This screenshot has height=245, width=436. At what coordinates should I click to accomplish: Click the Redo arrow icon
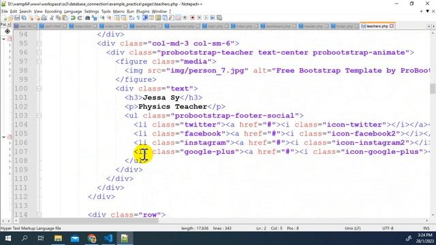tap(80, 18)
